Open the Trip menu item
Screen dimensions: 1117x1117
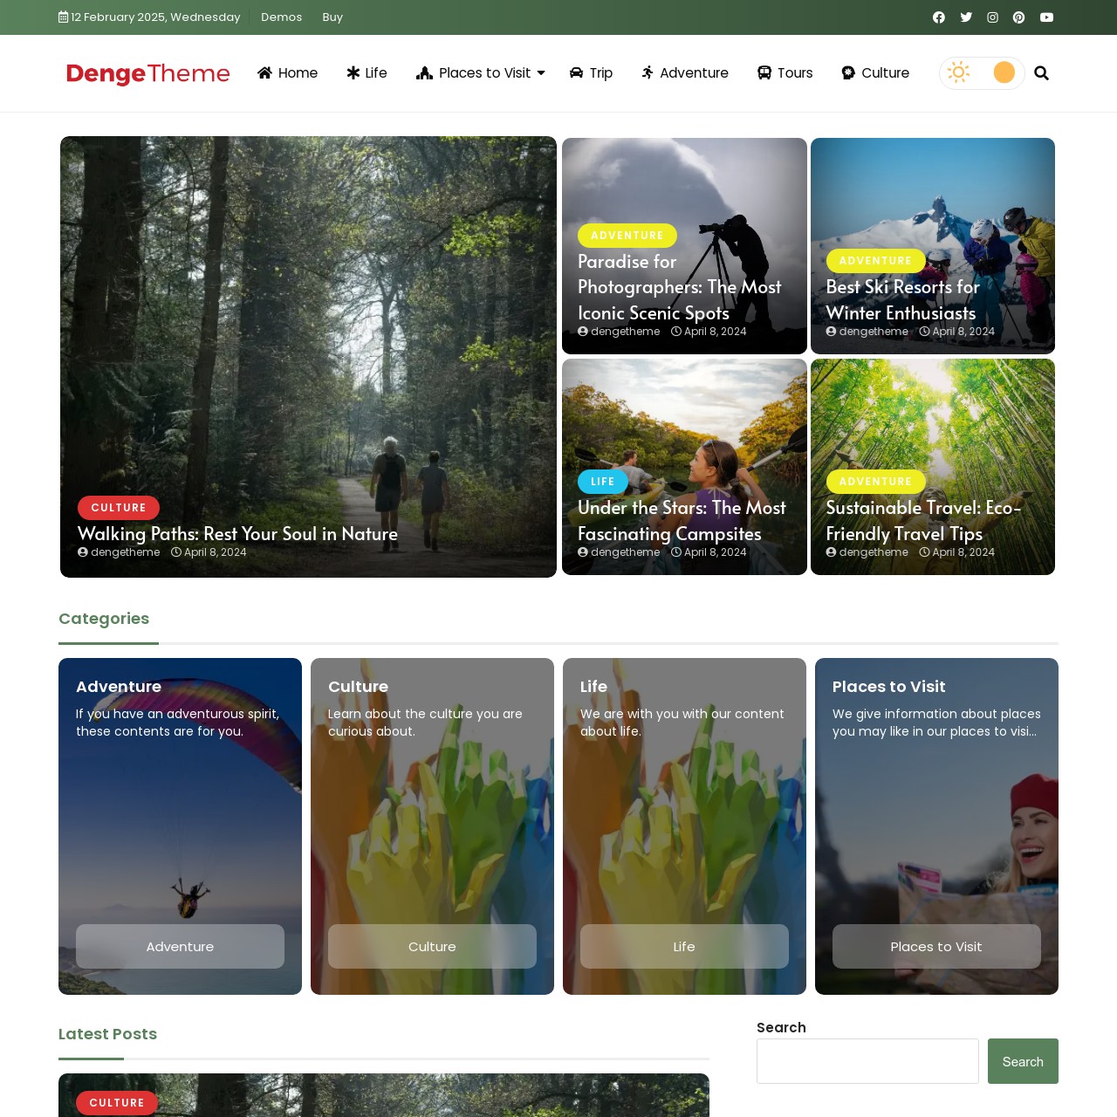(x=591, y=73)
